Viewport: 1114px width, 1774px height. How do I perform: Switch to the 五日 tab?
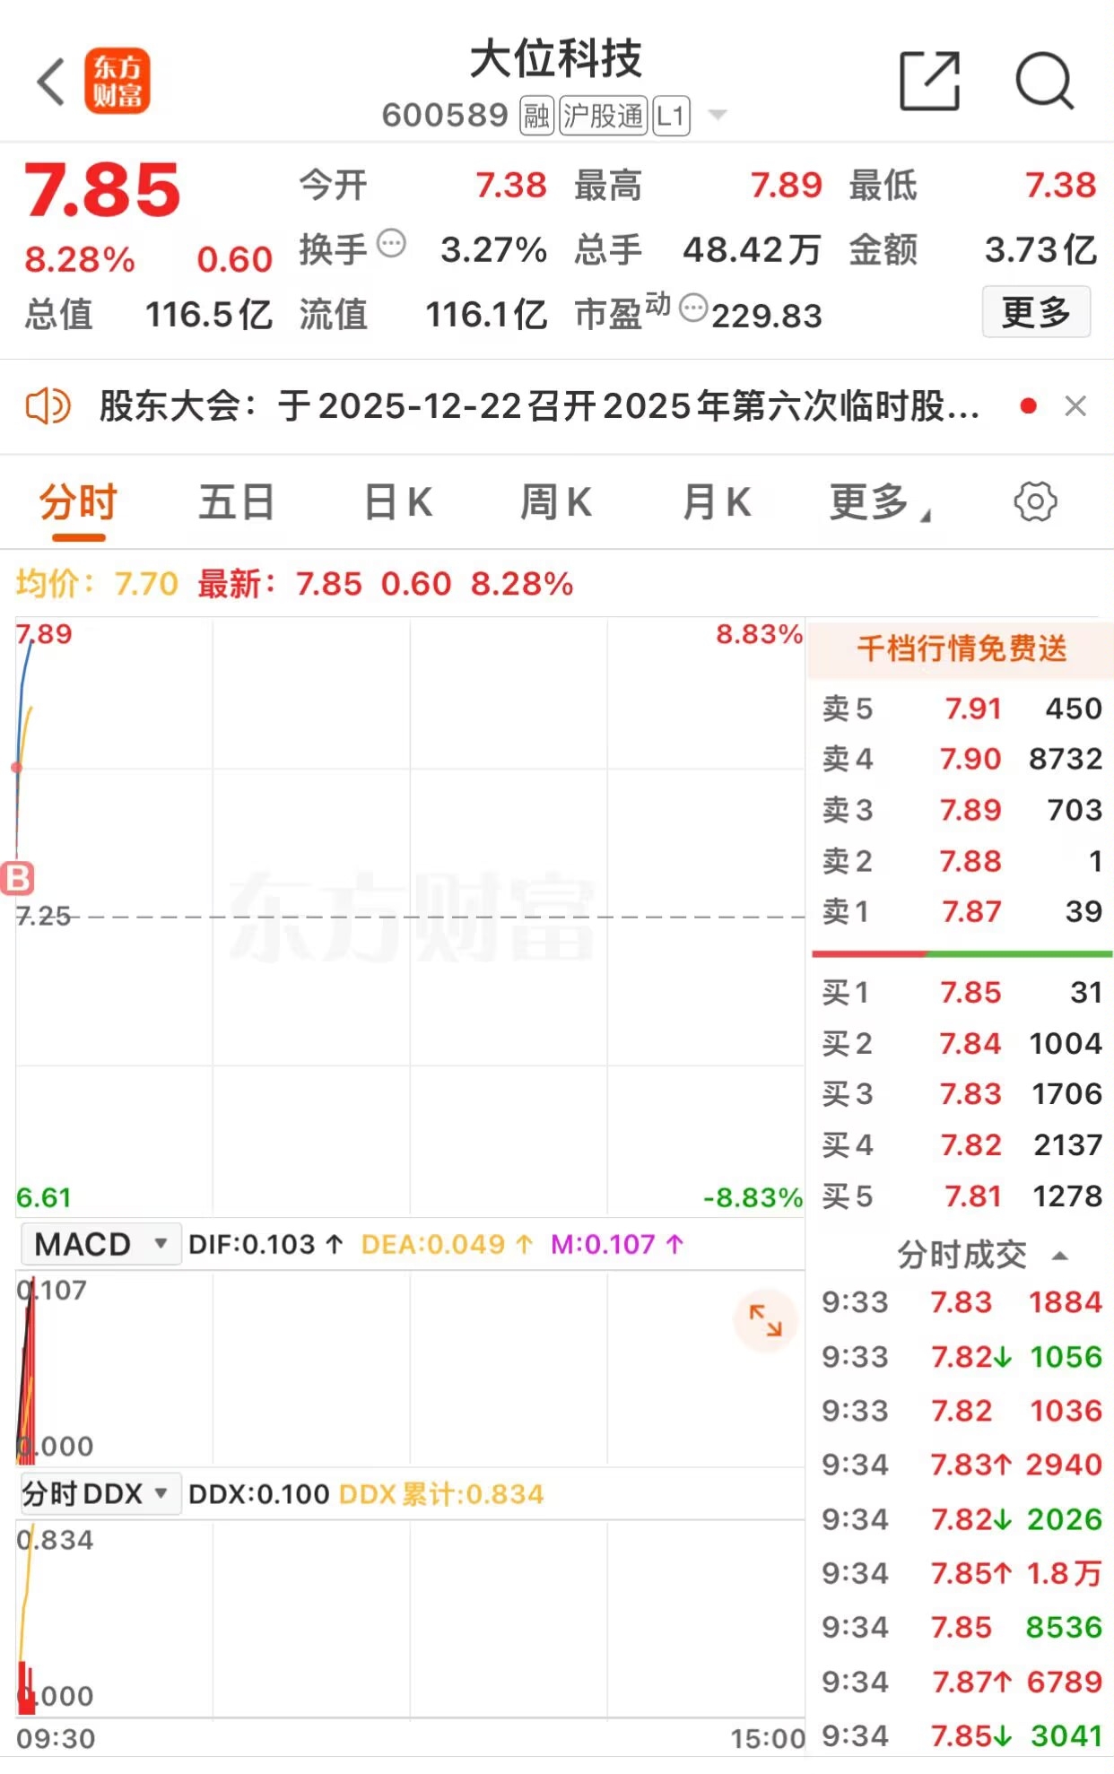236,502
